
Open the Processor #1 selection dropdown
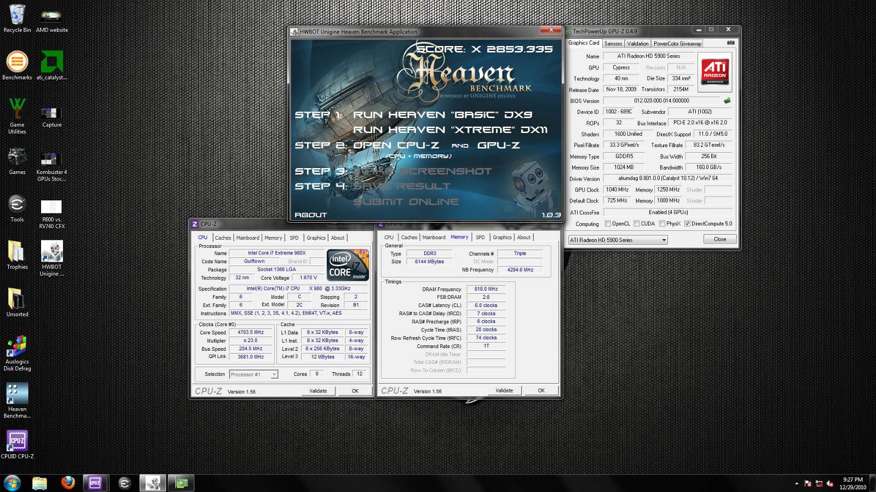tap(254, 374)
